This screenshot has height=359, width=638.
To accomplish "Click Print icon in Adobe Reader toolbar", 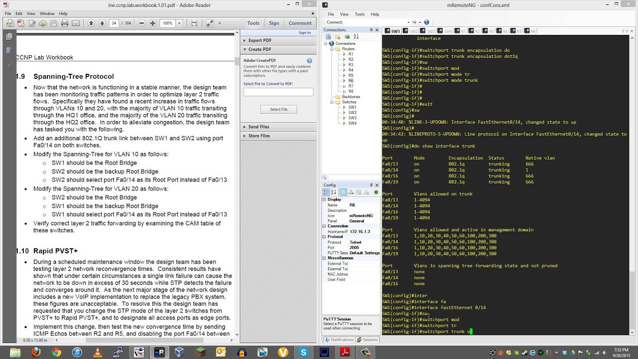I will [64, 23].
